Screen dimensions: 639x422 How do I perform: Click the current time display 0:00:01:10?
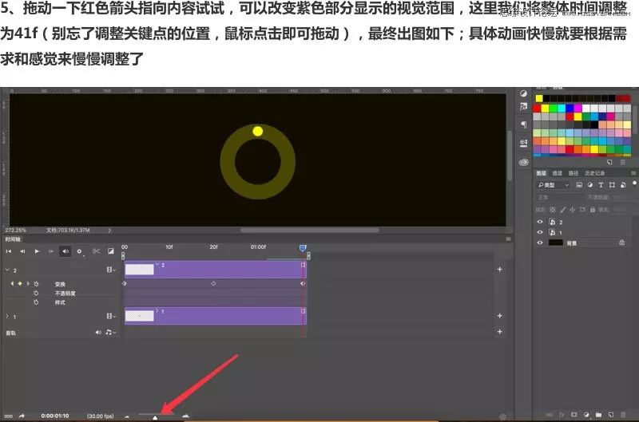[55, 416]
